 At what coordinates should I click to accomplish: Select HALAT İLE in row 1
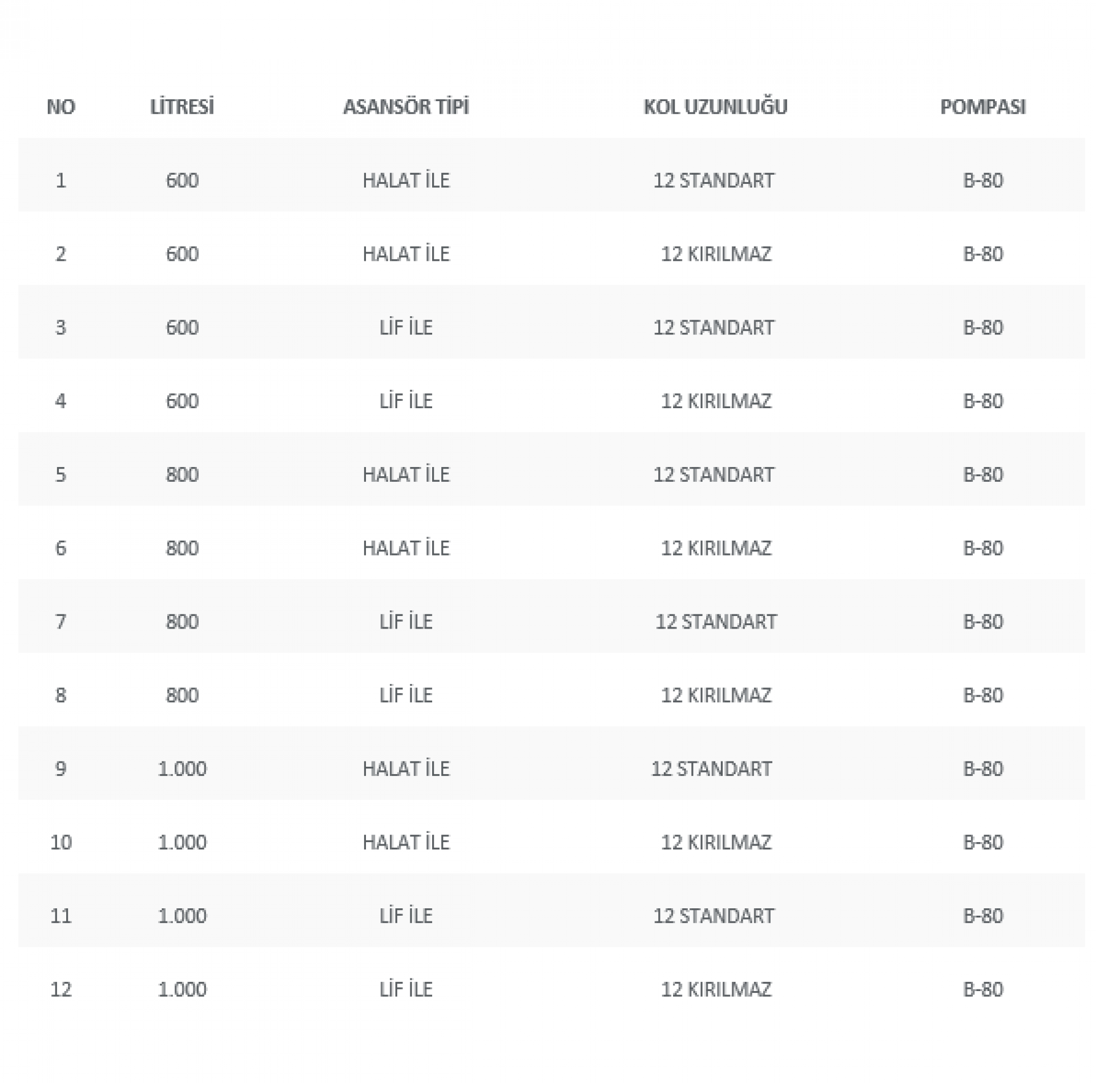tap(406, 180)
